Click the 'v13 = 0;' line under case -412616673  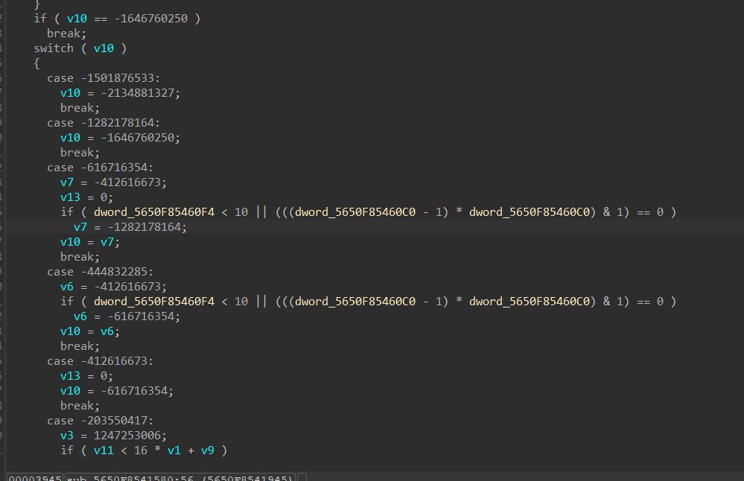tap(86, 376)
